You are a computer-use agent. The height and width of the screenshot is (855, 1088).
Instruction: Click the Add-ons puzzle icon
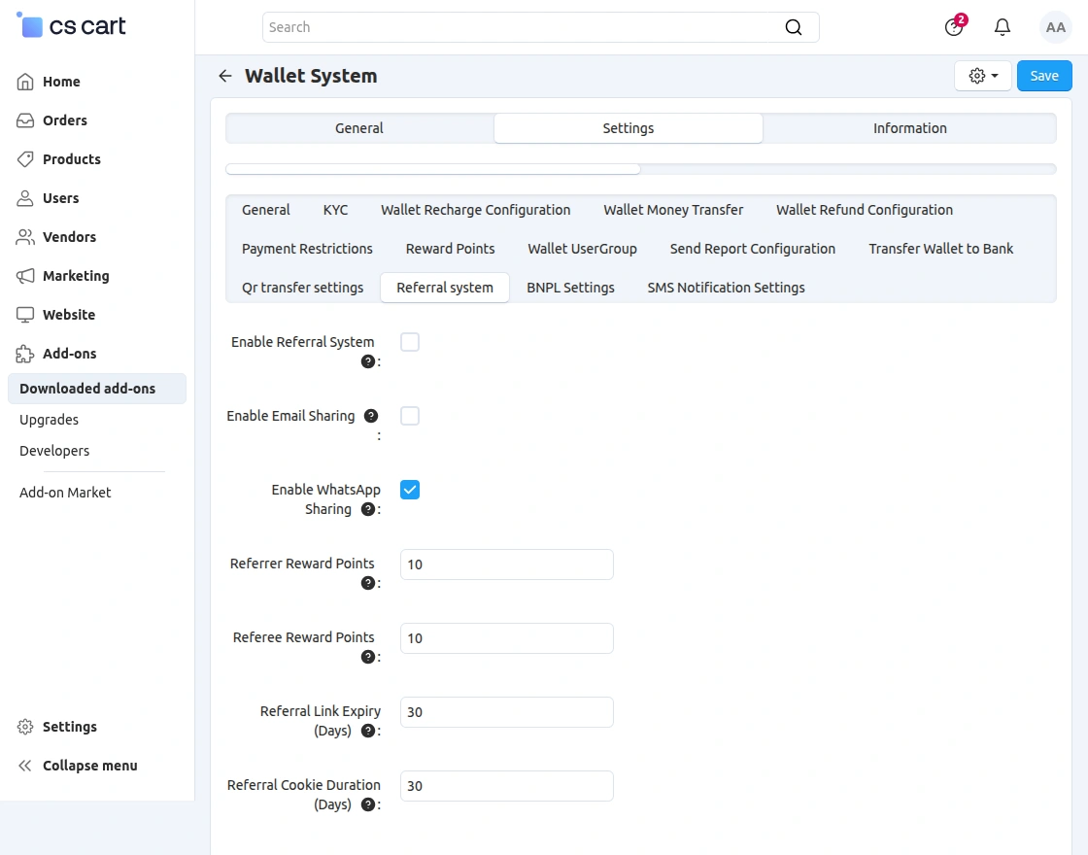click(25, 354)
